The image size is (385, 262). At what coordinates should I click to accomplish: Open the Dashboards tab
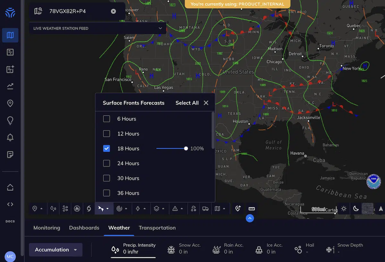(x=84, y=228)
